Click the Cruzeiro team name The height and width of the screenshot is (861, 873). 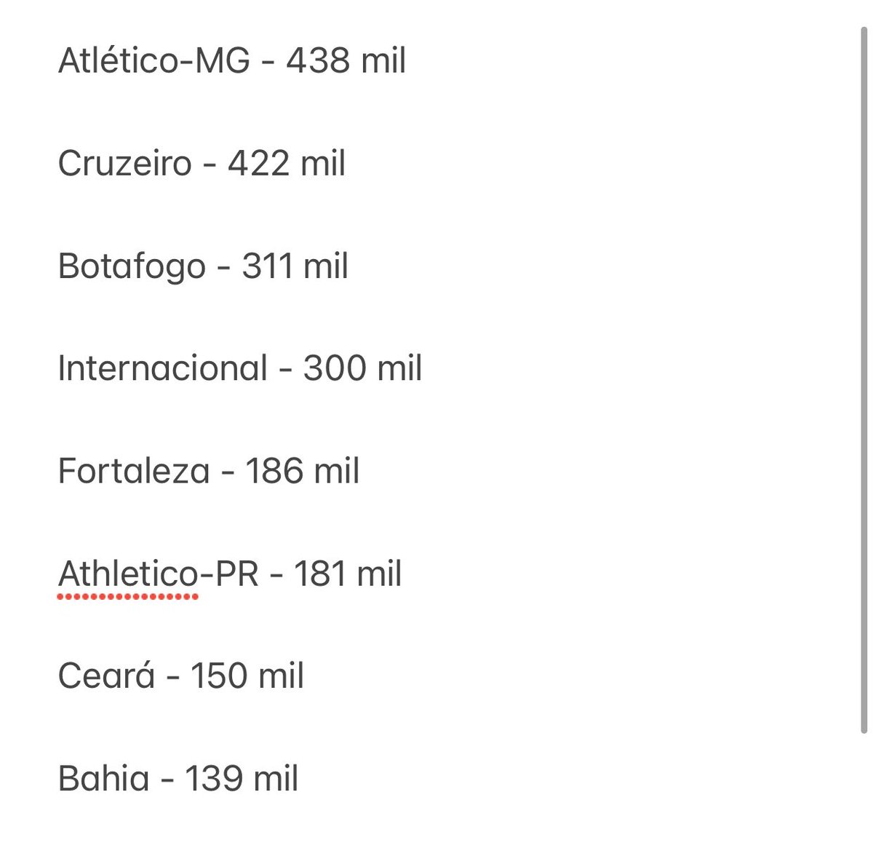click(x=124, y=163)
